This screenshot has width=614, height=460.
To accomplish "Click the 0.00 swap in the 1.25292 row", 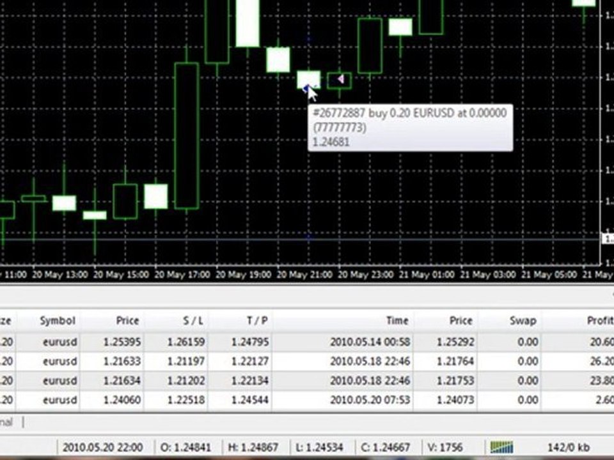I will (528, 342).
